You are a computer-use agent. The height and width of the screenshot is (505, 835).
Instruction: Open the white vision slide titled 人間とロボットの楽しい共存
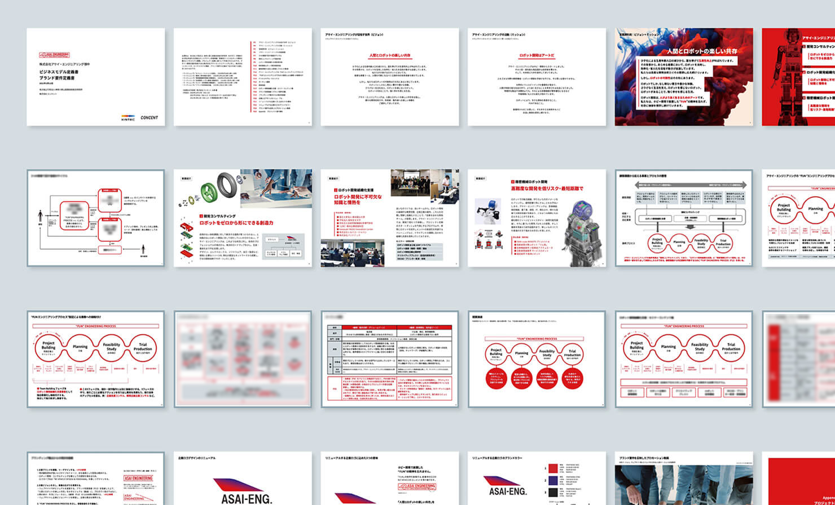click(x=390, y=77)
